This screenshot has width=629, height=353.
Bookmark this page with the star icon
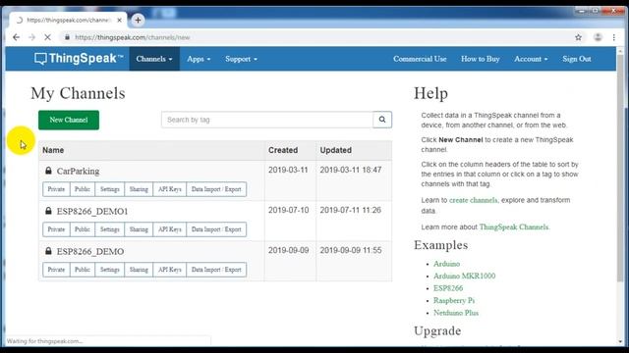[x=578, y=37]
